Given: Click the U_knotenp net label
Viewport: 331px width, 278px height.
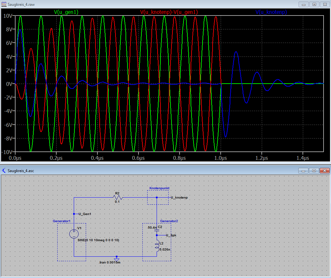Looking at the screenshot, I should click(x=179, y=197).
